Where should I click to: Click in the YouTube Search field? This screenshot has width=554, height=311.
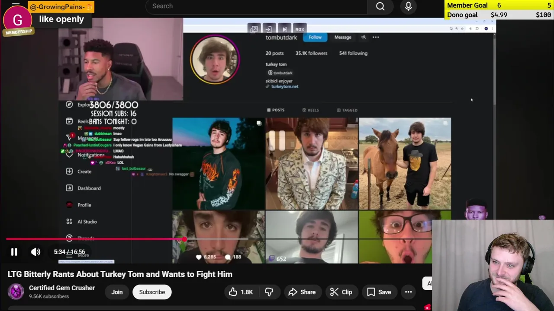(256, 6)
